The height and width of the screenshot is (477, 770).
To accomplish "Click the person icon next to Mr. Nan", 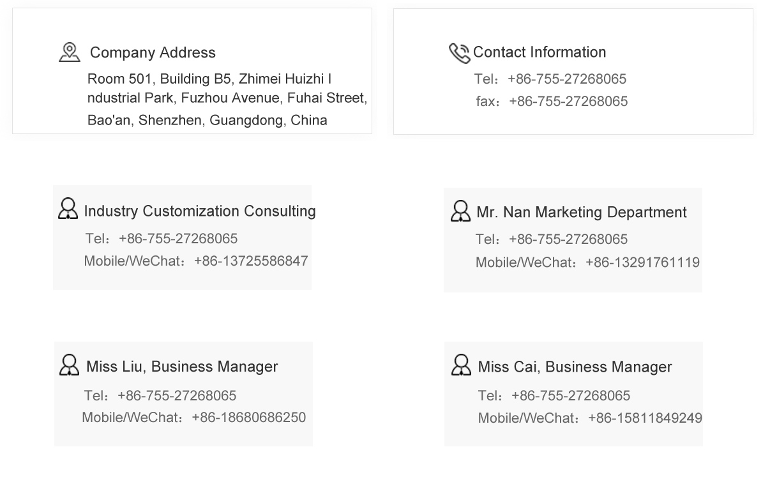I will (x=460, y=211).
